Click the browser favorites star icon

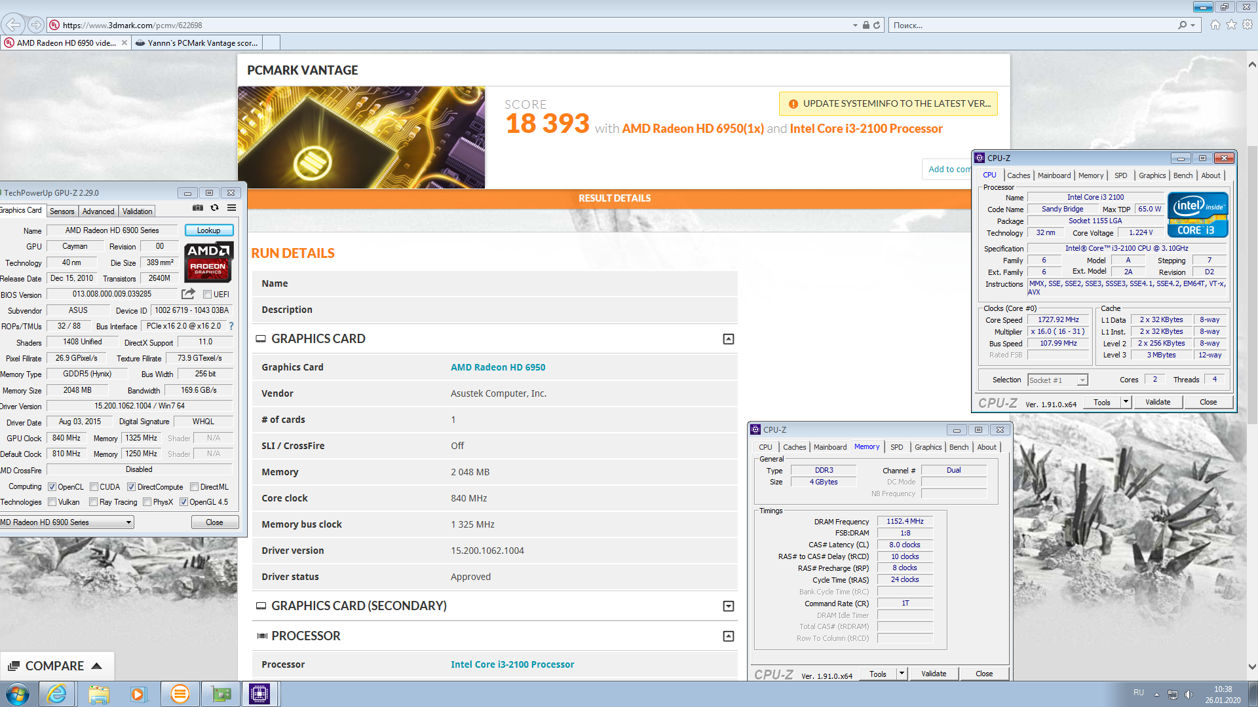pos(1231,25)
